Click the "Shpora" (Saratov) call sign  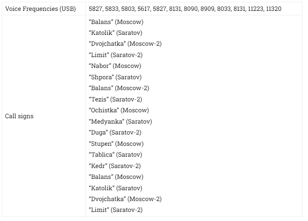click(115, 77)
